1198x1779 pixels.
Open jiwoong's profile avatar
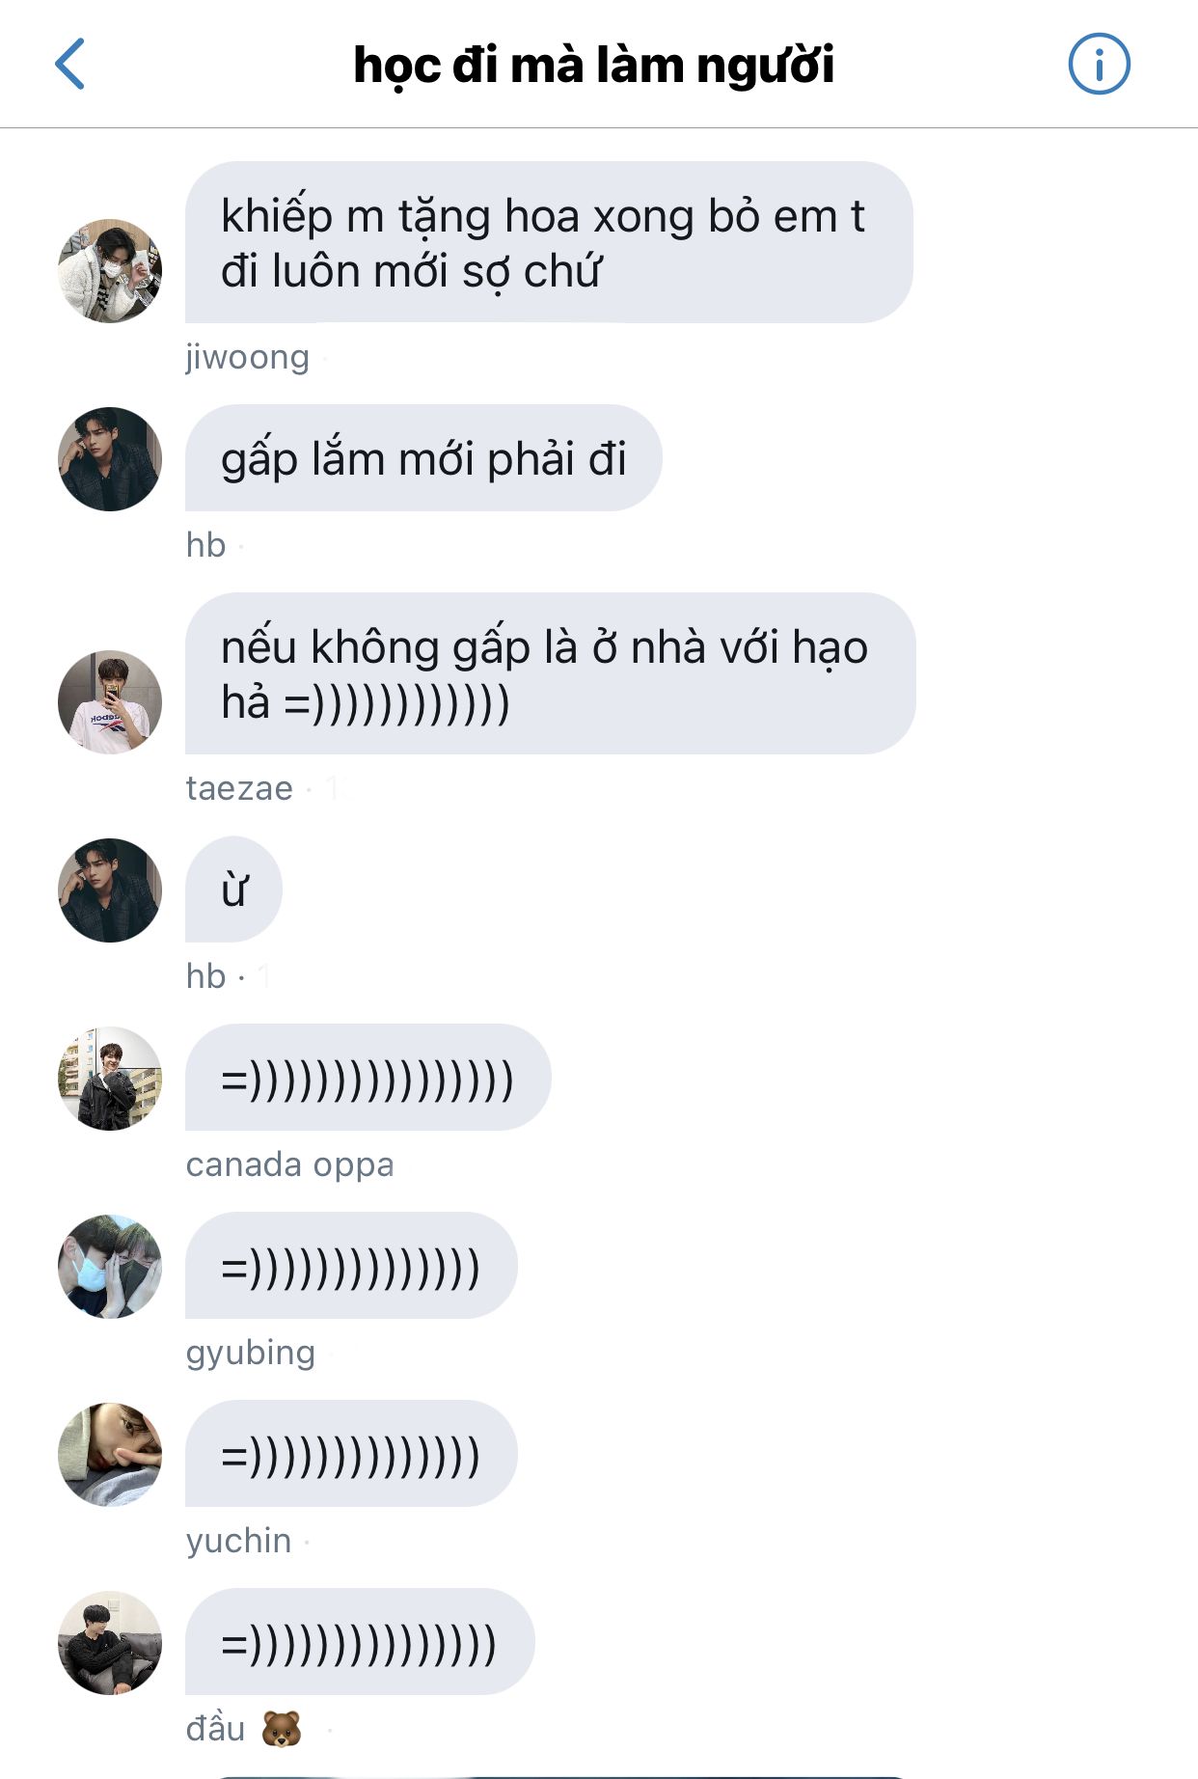click(x=110, y=271)
